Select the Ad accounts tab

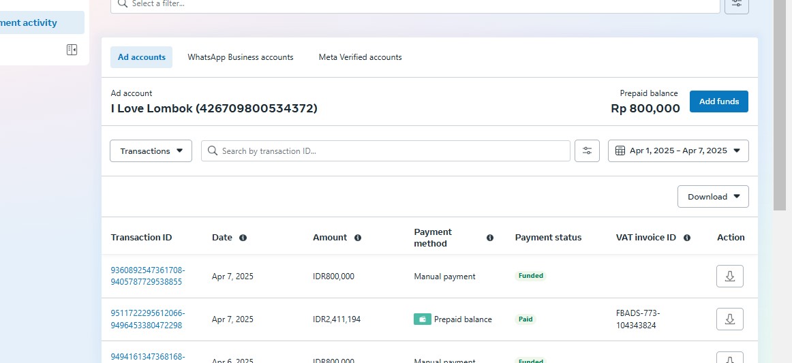[x=142, y=57]
